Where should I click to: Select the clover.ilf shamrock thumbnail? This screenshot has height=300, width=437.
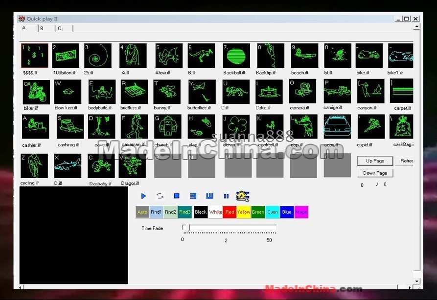(236, 127)
